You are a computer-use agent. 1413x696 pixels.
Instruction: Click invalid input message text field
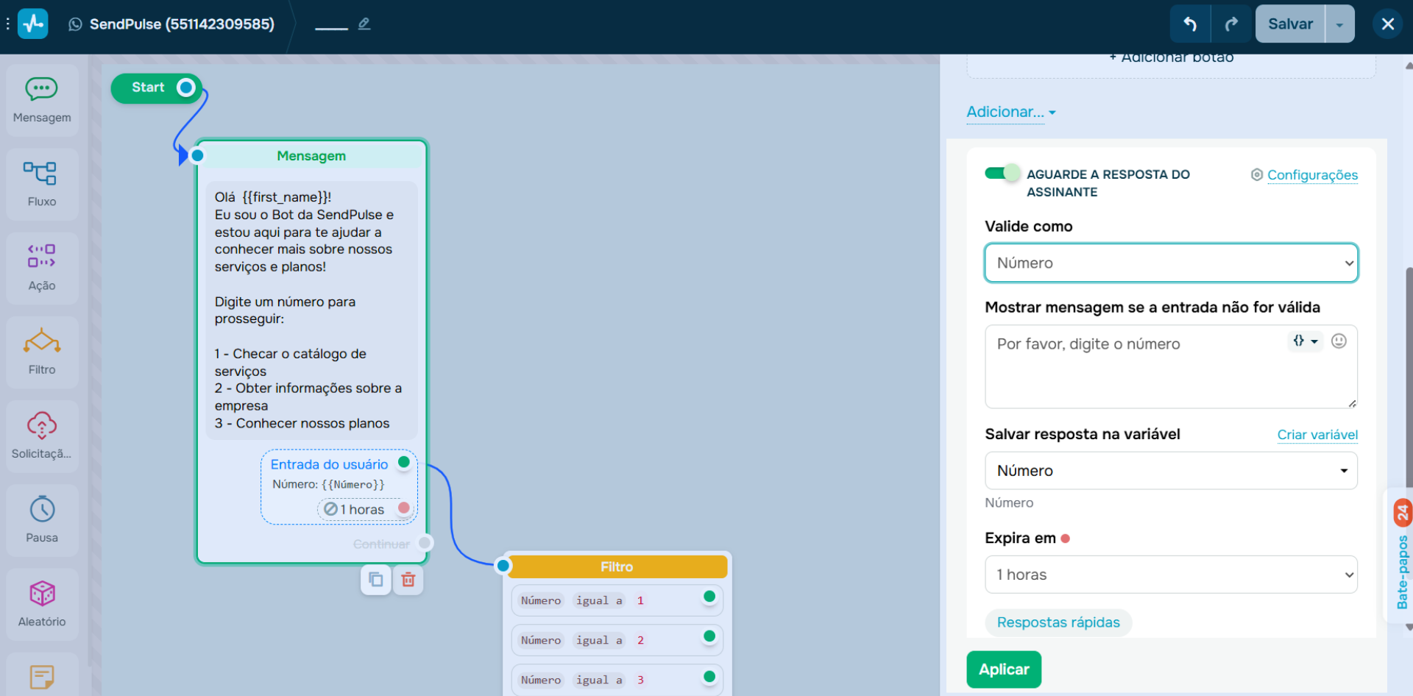pyautogui.click(x=1171, y=366)
